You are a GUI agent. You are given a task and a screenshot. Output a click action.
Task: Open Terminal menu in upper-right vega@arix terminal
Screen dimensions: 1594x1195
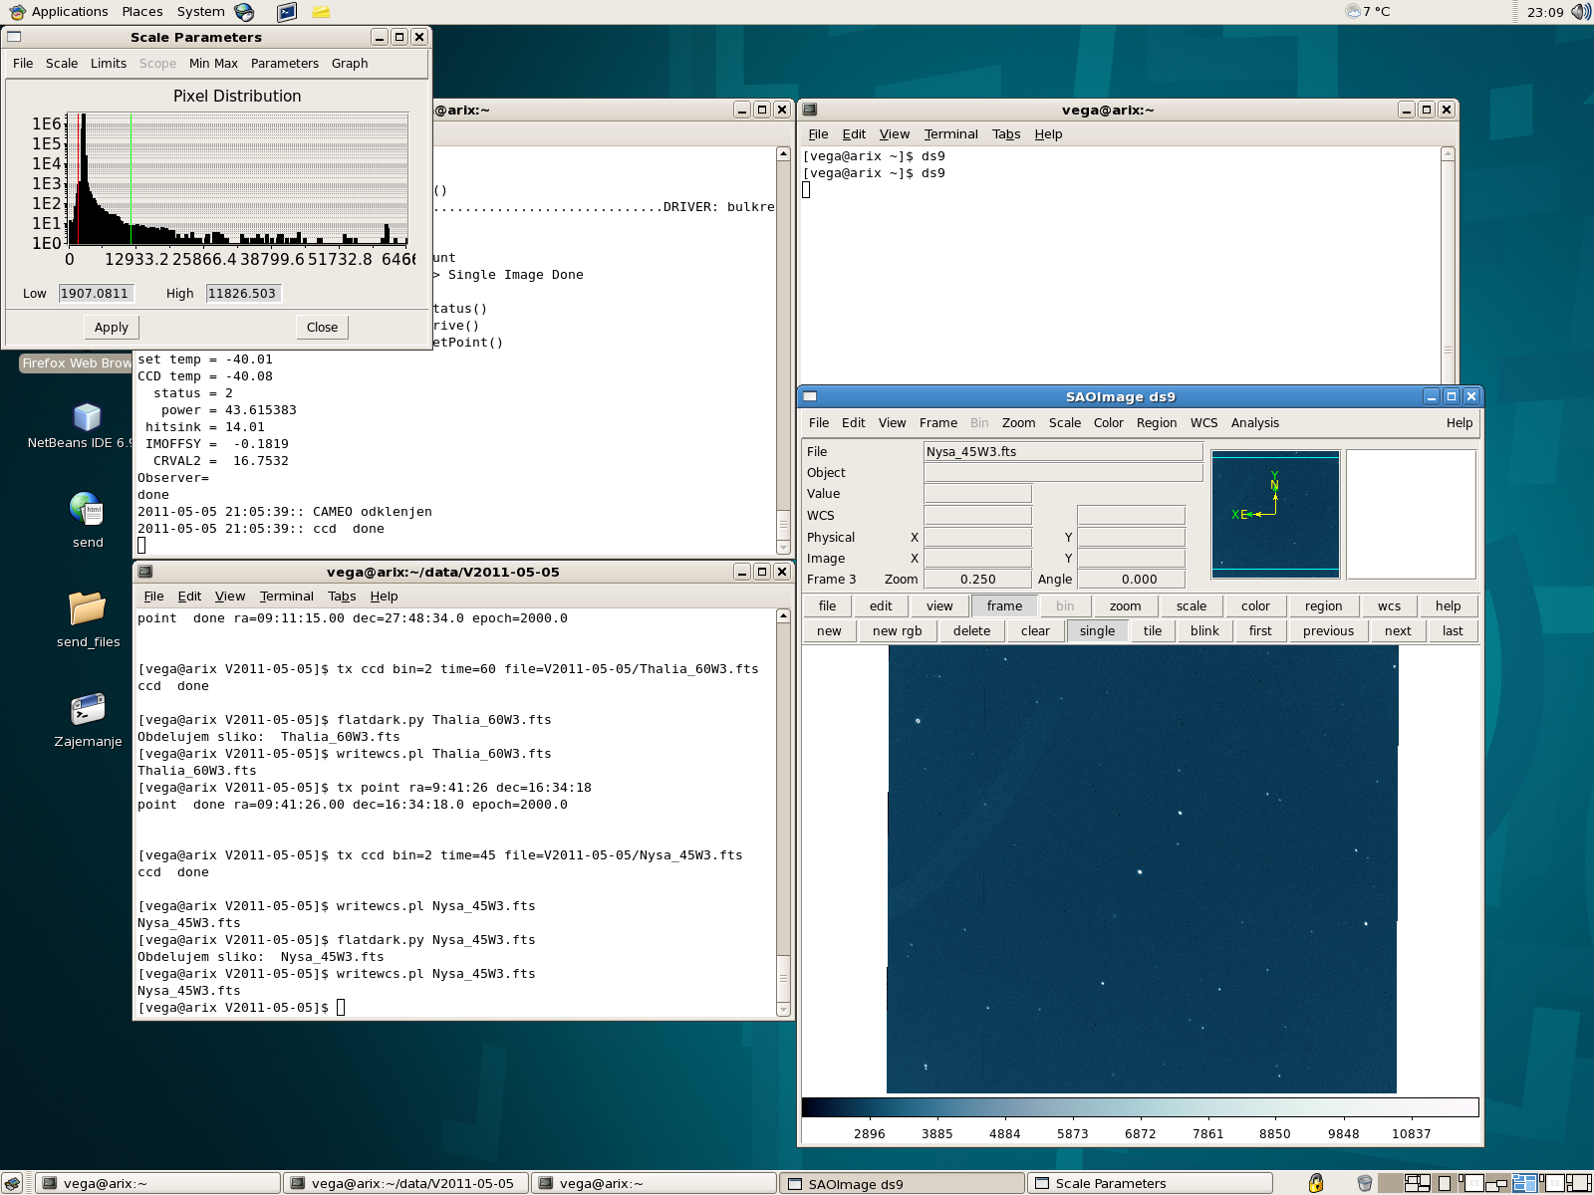[950, 133]
